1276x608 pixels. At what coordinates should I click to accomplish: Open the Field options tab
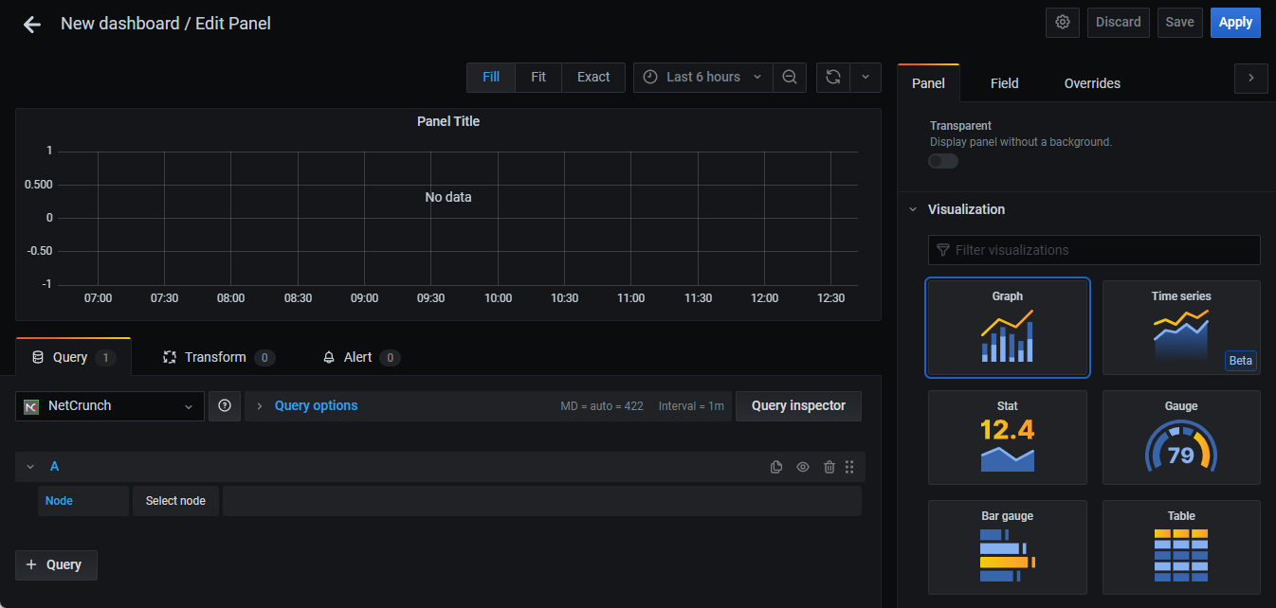coord(1005,83)
